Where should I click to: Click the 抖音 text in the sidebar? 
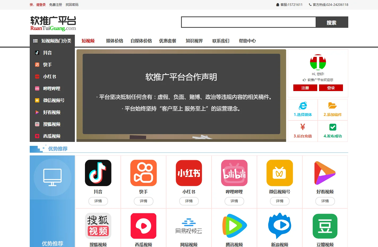(x=48, y=53)
